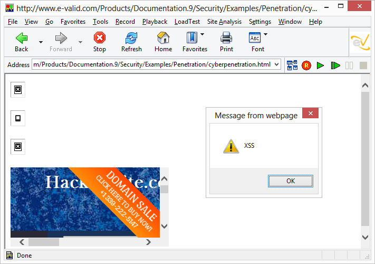Open the Font size dropdown arrow

(265, 34)
